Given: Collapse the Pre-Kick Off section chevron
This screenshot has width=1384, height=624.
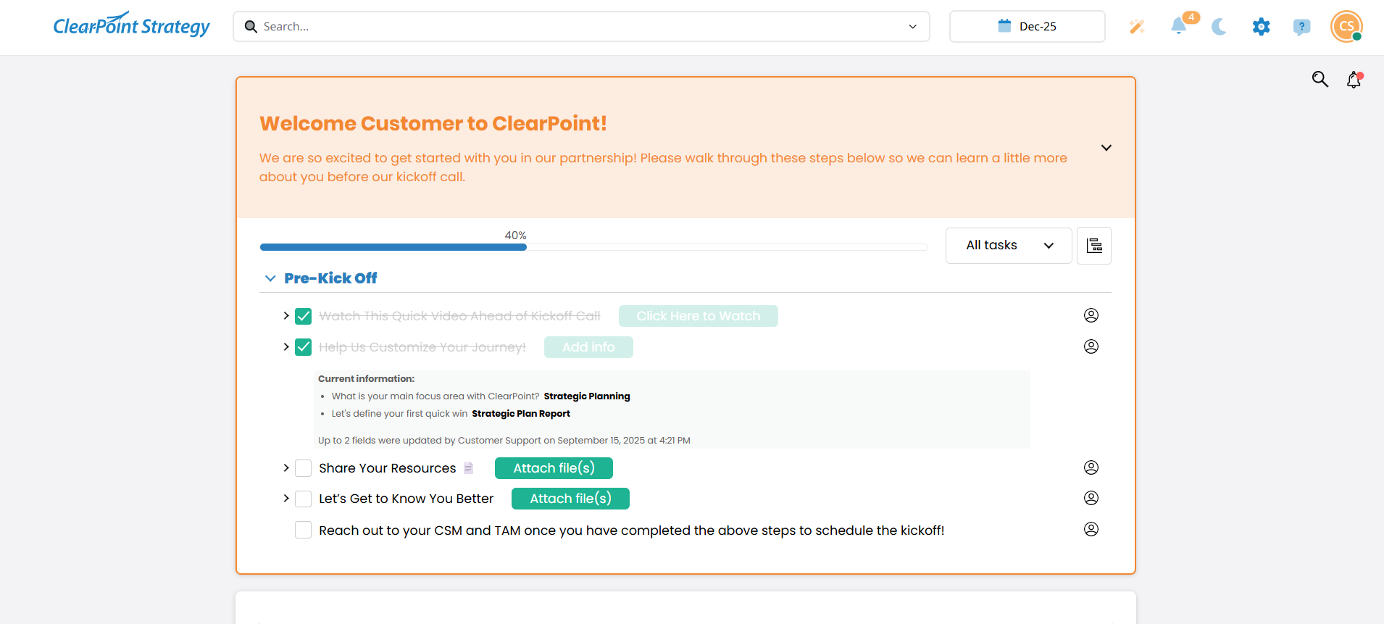Looking at the screenshot, I should [x=270, y=278].
